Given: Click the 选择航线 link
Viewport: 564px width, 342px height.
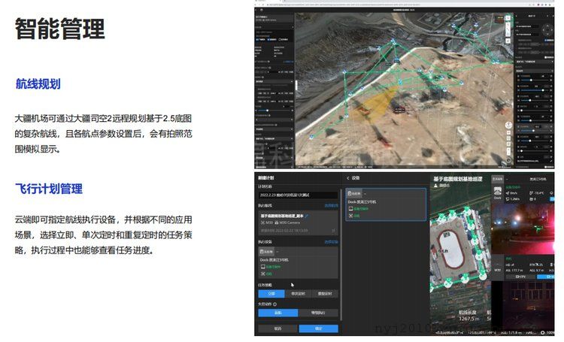Looking at the screenshot, I should pos(331,205).
